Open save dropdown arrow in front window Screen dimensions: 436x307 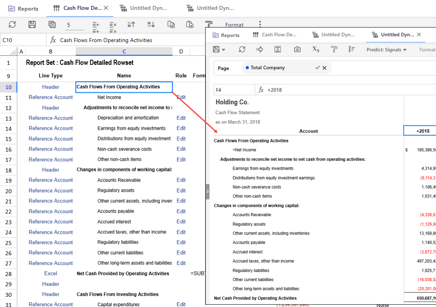(x=224, y=50)
